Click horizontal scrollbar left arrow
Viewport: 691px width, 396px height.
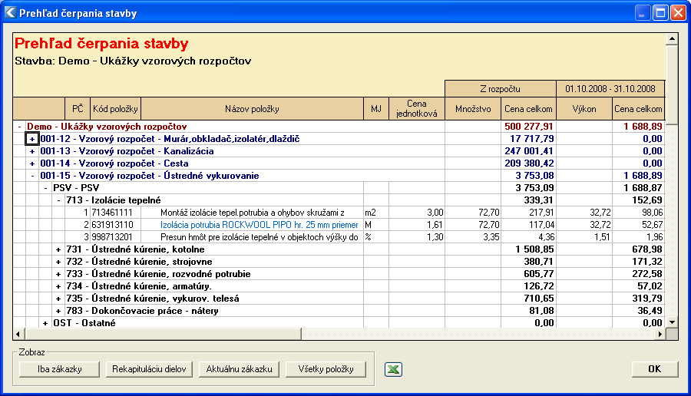[x=18, y=335]
